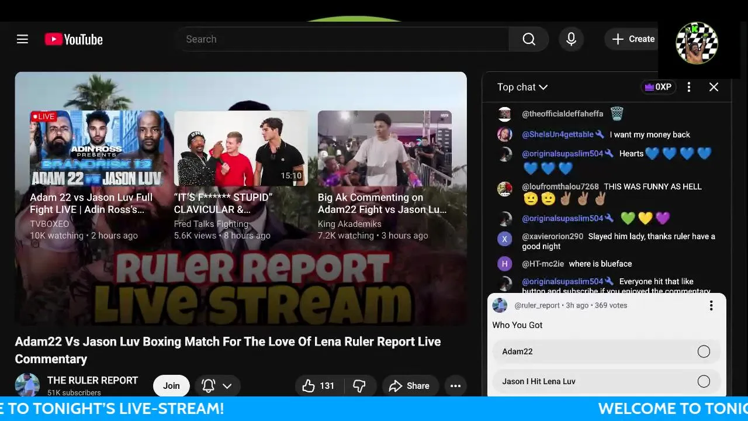This screenshot has height=421, width=748.
Task: Visit the Fred Talks Fighting channel
Action: pos(211,224)
